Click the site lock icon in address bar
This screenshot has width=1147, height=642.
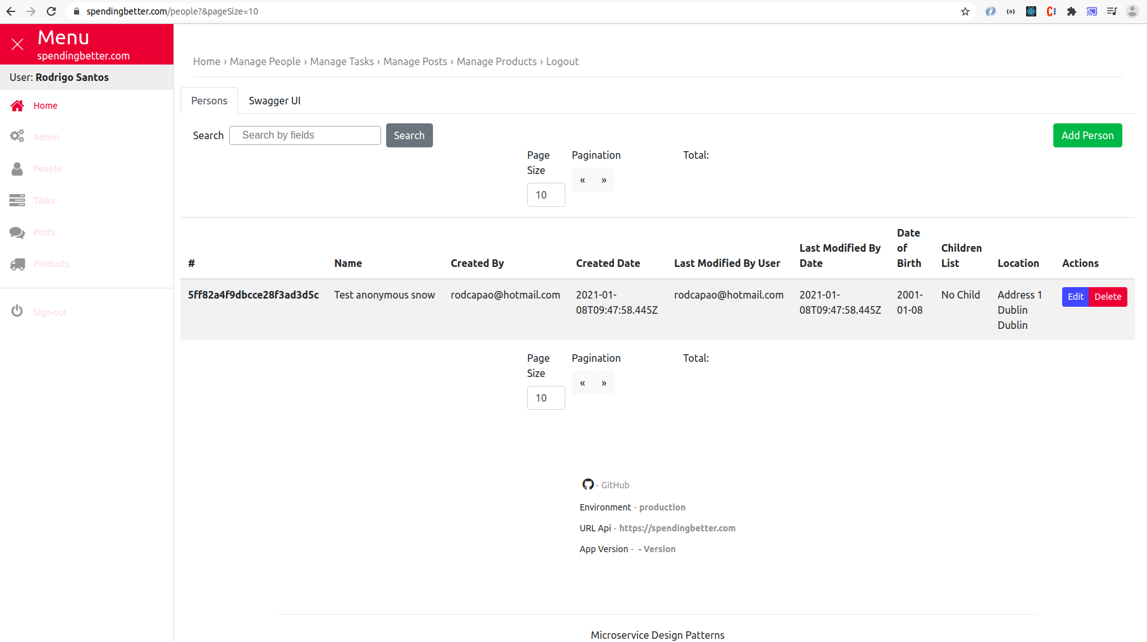(77, 11)
